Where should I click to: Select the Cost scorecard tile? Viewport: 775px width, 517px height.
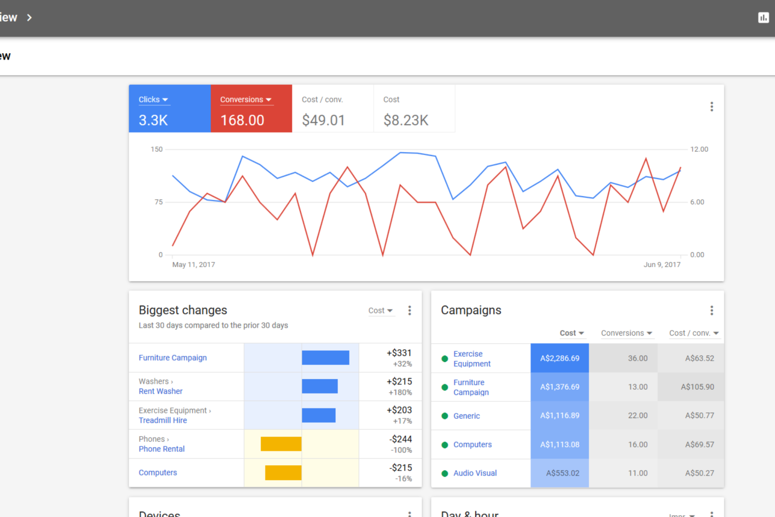click(414, 109)
